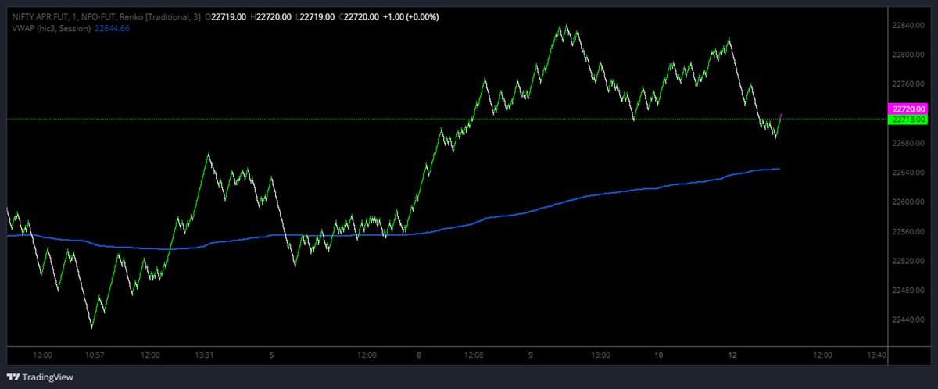Click the 10:00 time axis label
938x389 pixels.
tap(42, 355)
